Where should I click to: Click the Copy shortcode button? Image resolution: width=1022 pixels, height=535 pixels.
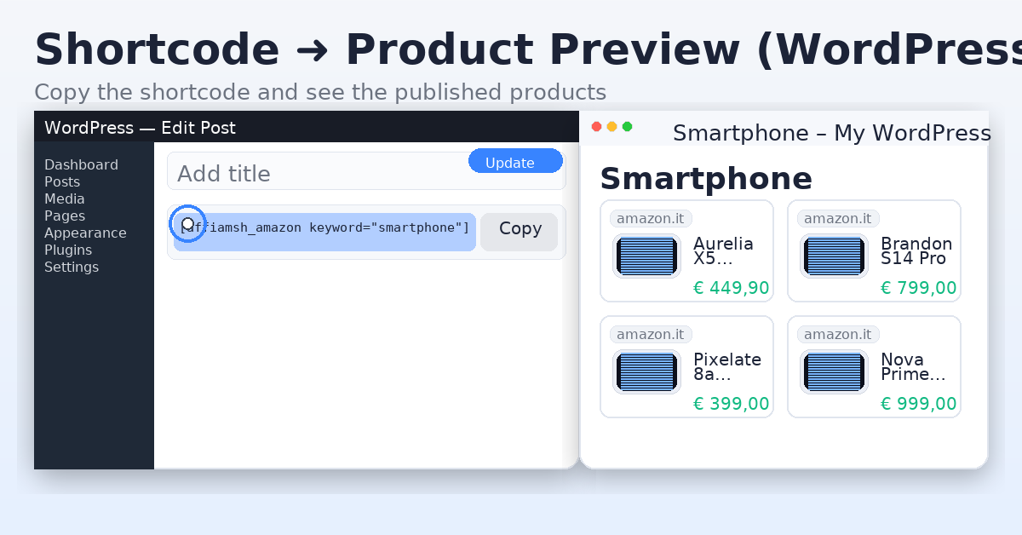point(520,232)
